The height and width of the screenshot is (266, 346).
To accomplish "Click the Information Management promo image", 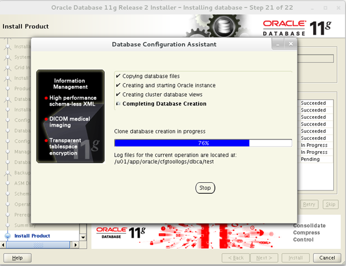I will (70, 117).
